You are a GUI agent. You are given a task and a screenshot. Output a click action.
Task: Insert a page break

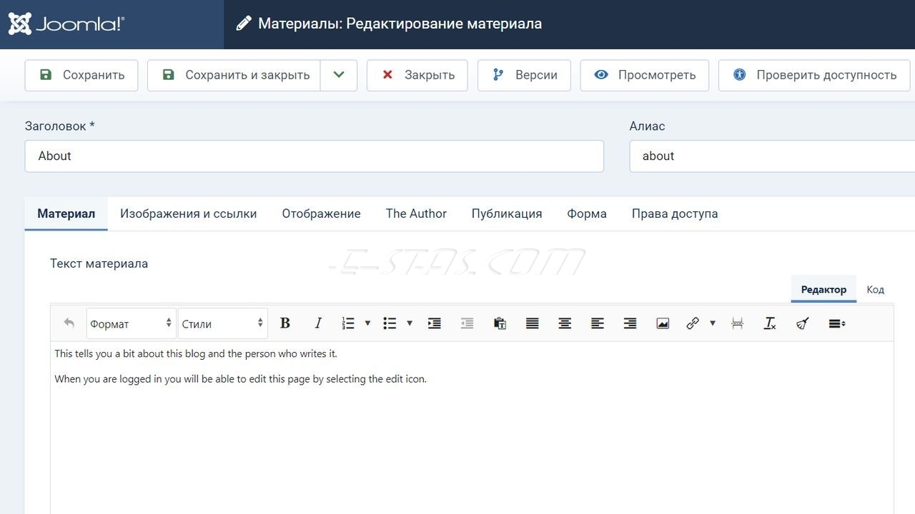[x=737, y=323]
